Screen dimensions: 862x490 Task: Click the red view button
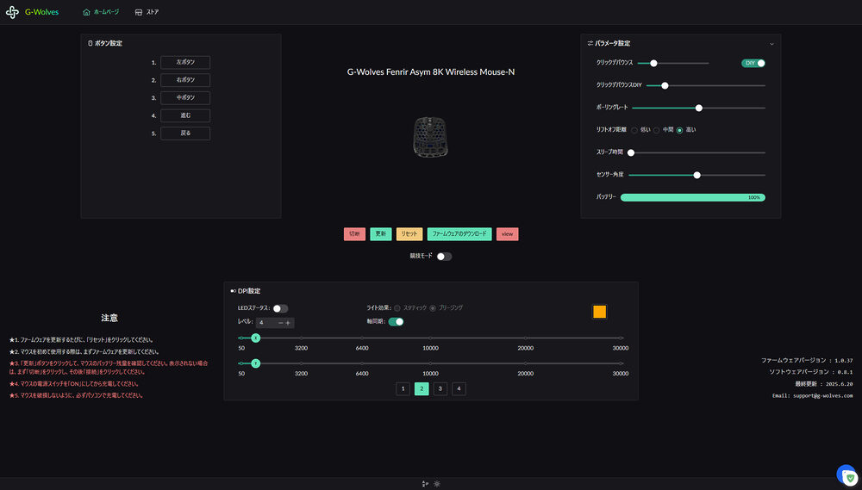click(x=508, y=234)
